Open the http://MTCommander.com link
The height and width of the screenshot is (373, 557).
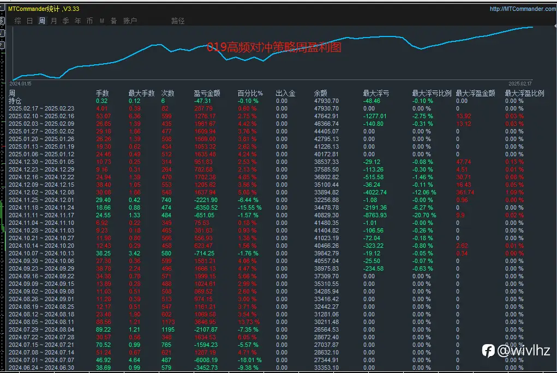pos(523,9)
